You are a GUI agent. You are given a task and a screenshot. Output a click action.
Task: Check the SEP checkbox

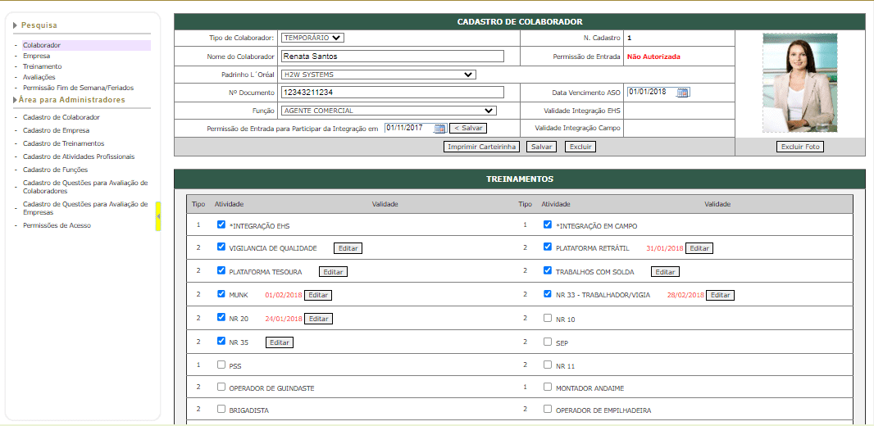(x=548, y=342)
